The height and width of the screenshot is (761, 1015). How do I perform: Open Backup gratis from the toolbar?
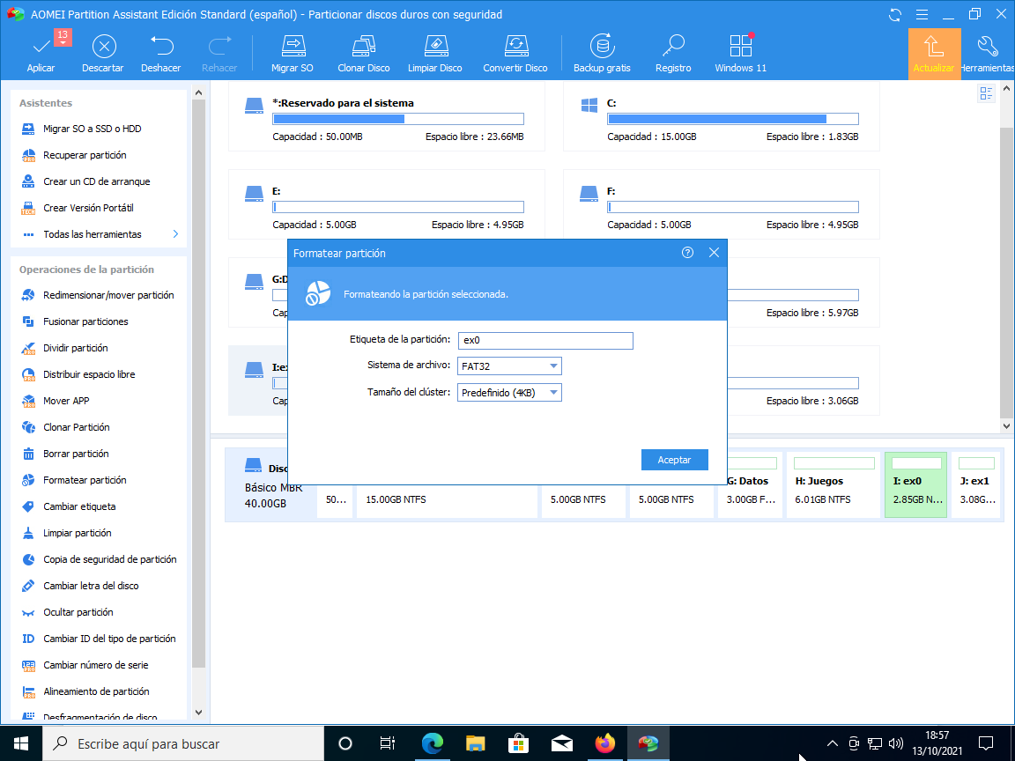(602, 54)
